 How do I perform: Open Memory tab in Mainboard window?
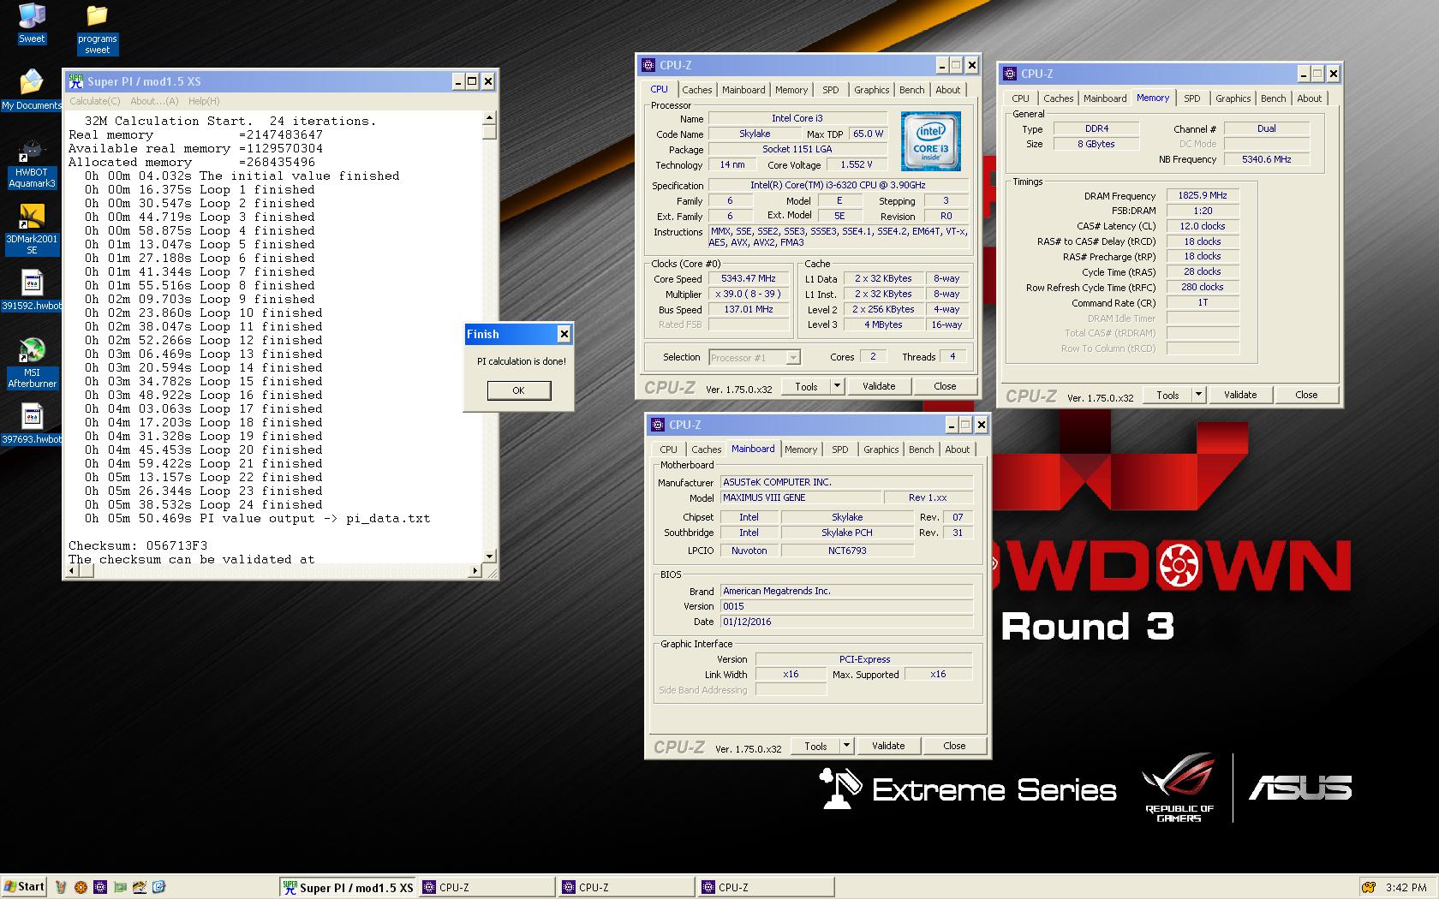(801, 449)
